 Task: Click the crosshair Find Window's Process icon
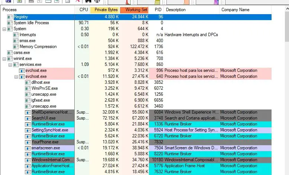(97, 1)
